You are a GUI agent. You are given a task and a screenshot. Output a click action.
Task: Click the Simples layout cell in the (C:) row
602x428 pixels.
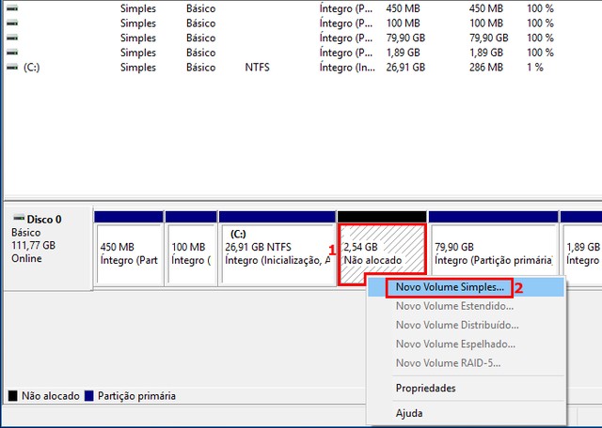138,68
